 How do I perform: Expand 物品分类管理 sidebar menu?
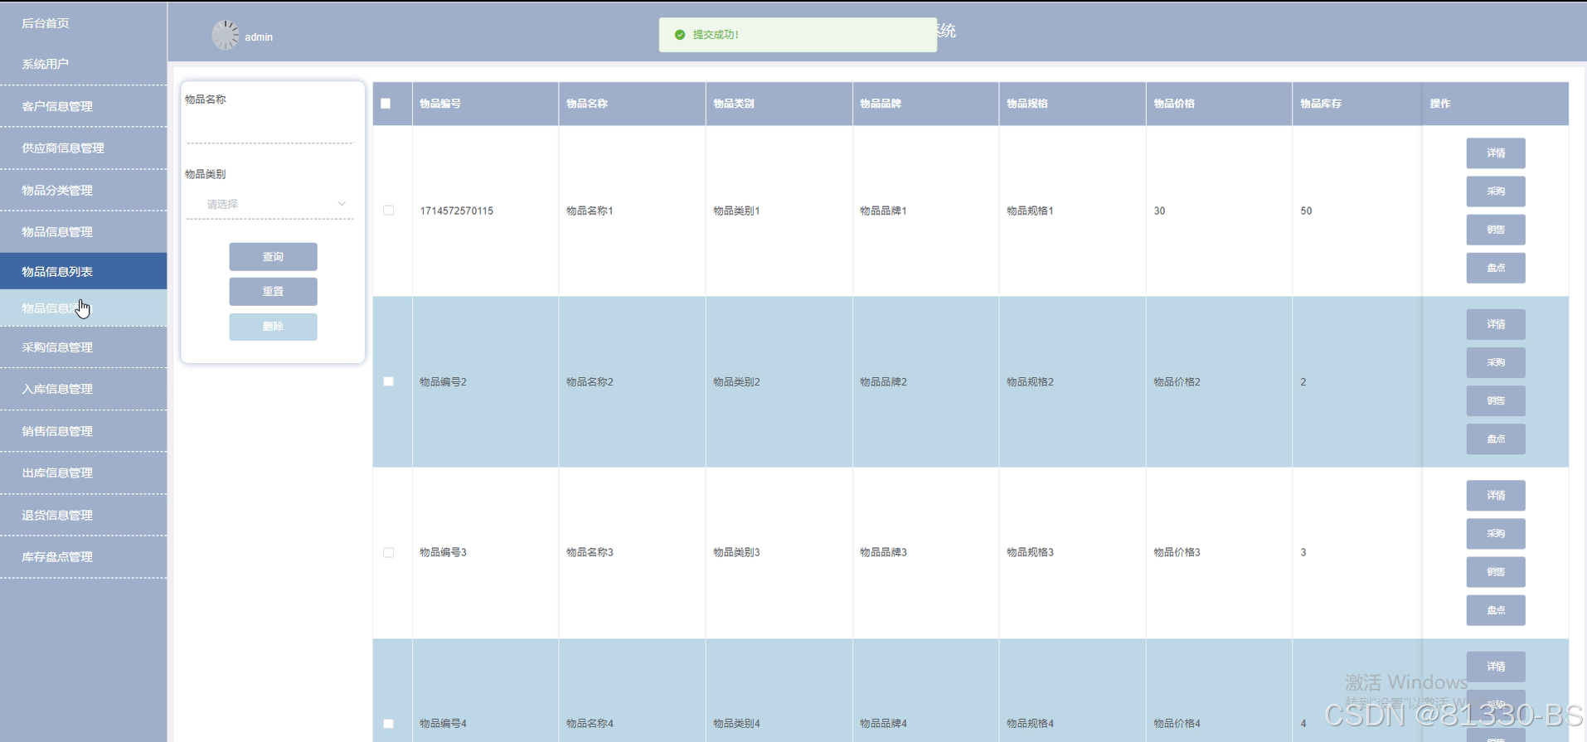[83, 190]
